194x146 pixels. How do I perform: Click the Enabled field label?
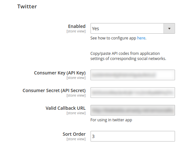coord(77,26)
